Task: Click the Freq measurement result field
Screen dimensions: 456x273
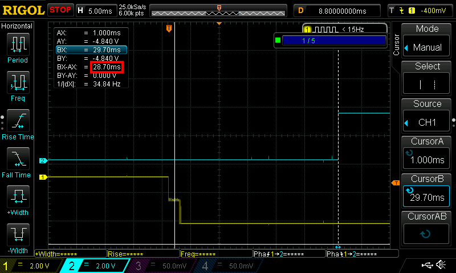Action: [217, 254]
